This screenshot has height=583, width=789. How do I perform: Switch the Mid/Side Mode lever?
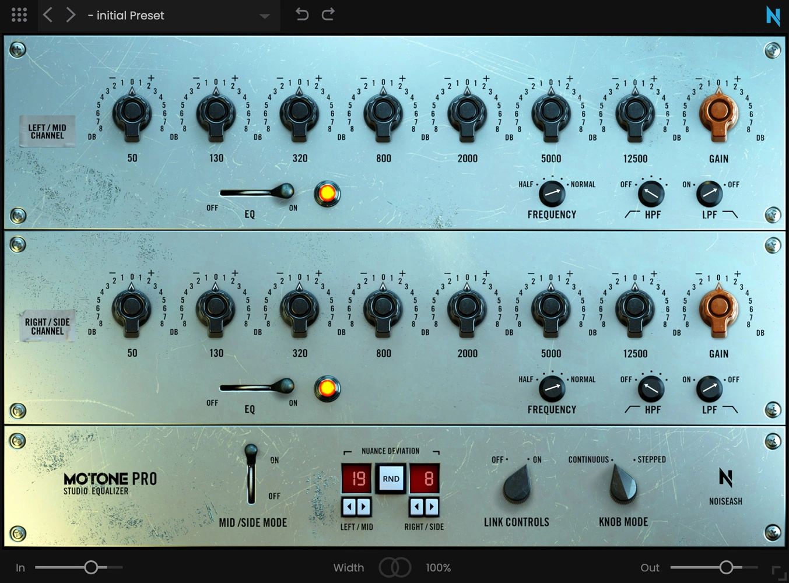click(x=251, y=473)
